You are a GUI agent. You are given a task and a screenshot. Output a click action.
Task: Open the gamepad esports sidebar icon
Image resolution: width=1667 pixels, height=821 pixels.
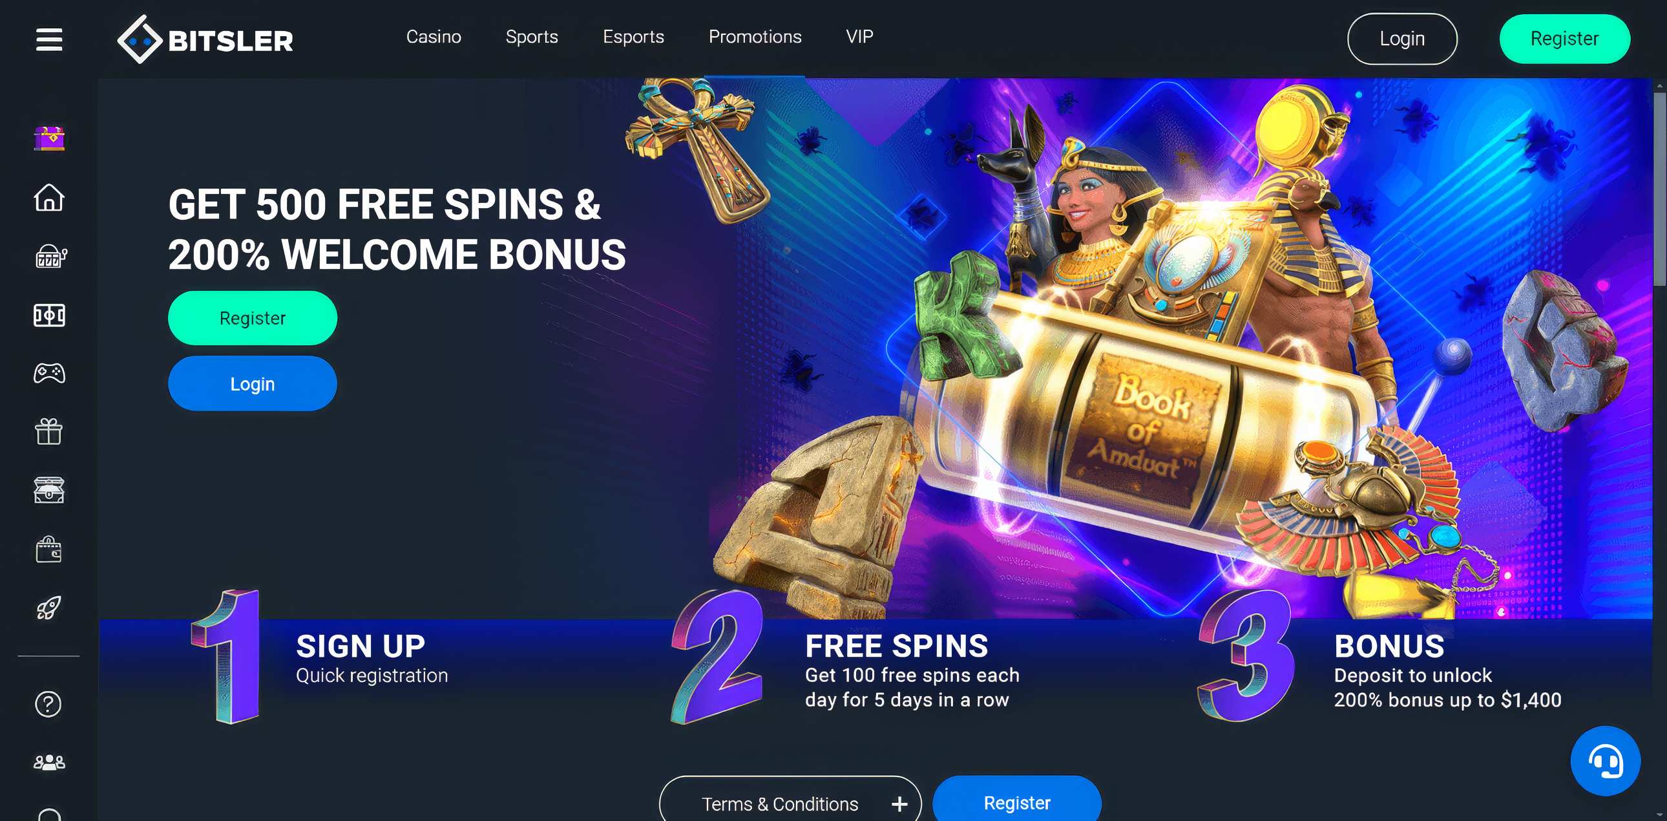pyautogui.click(x=49, y=374)
